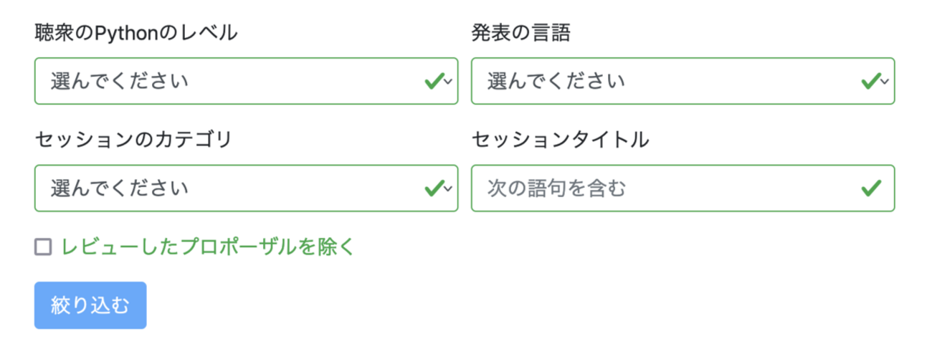This screenshot has height=349, width=932.
Task: Click the 次の語句を含む placeholder text
Action: (557, 188)
